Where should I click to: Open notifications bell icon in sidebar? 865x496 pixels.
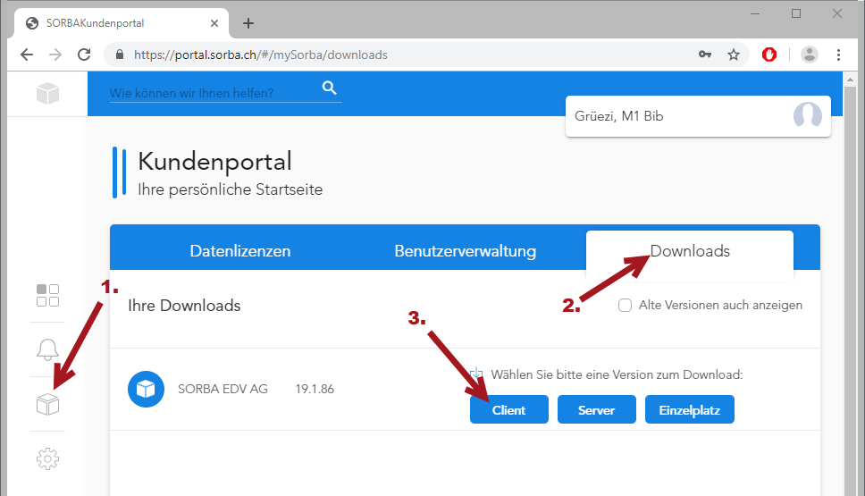coord(48,349)
